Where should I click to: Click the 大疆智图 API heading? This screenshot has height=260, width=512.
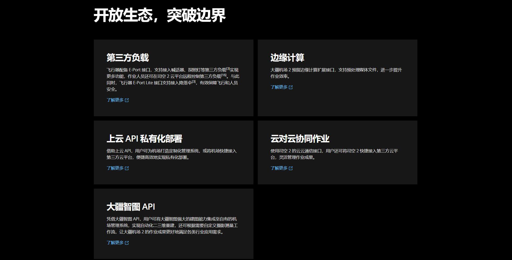131,207
